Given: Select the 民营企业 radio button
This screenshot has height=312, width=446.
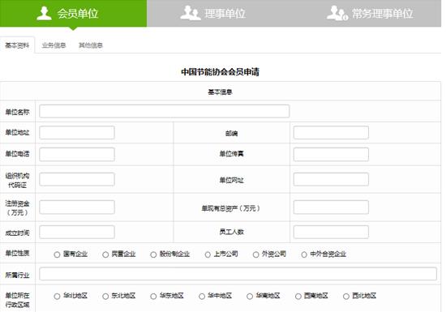Looking at the screenshot, I should tap(105, 254).
